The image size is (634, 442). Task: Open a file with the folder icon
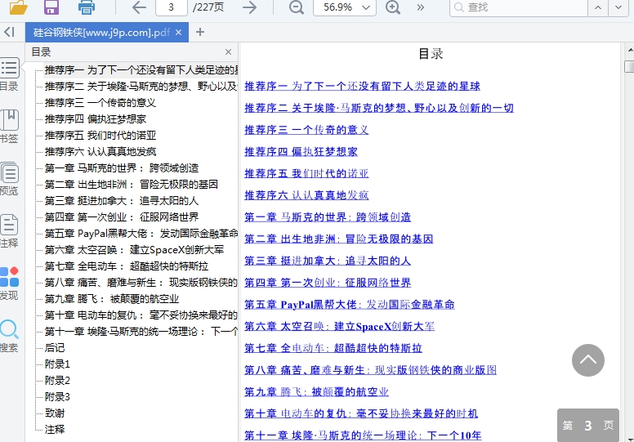[x=19, y=7]
